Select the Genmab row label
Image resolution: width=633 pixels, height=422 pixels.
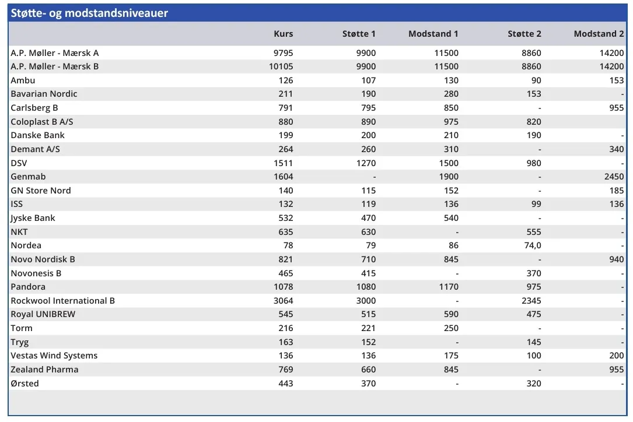tap(28, 177)
